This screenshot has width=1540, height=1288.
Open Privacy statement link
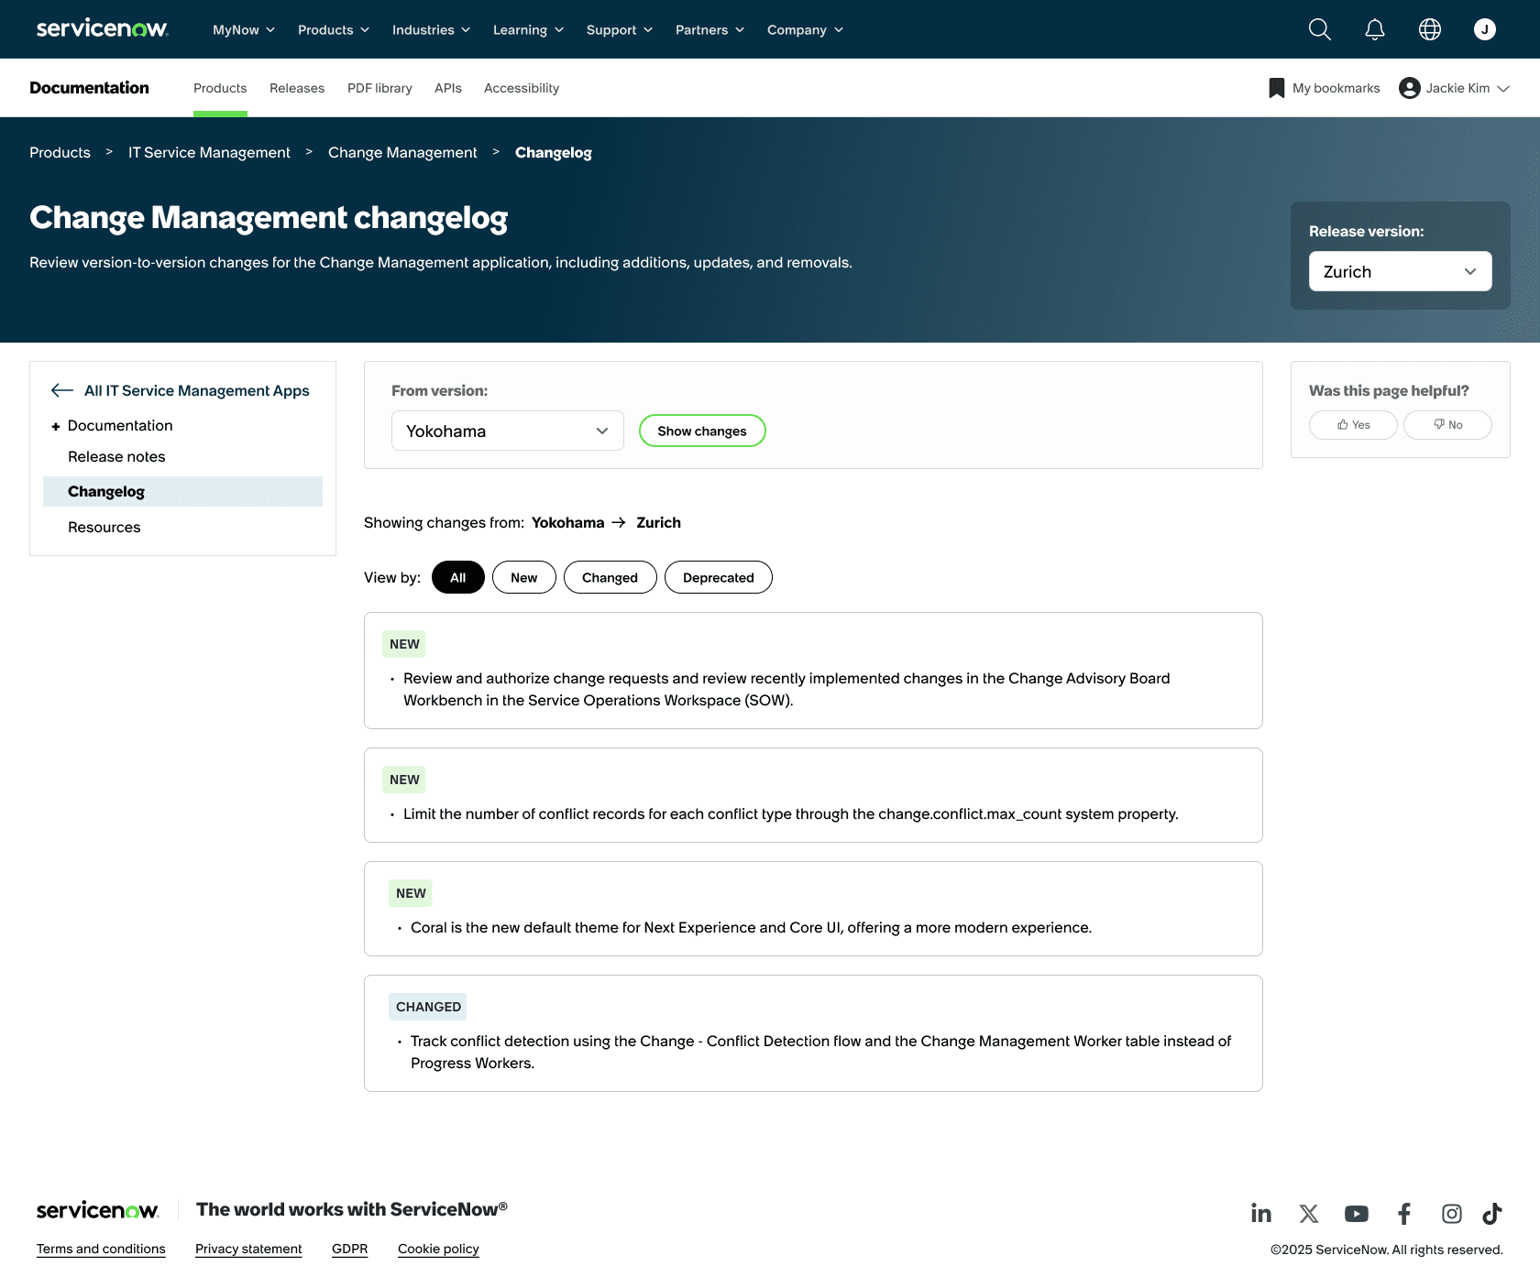coord(248,1249)
